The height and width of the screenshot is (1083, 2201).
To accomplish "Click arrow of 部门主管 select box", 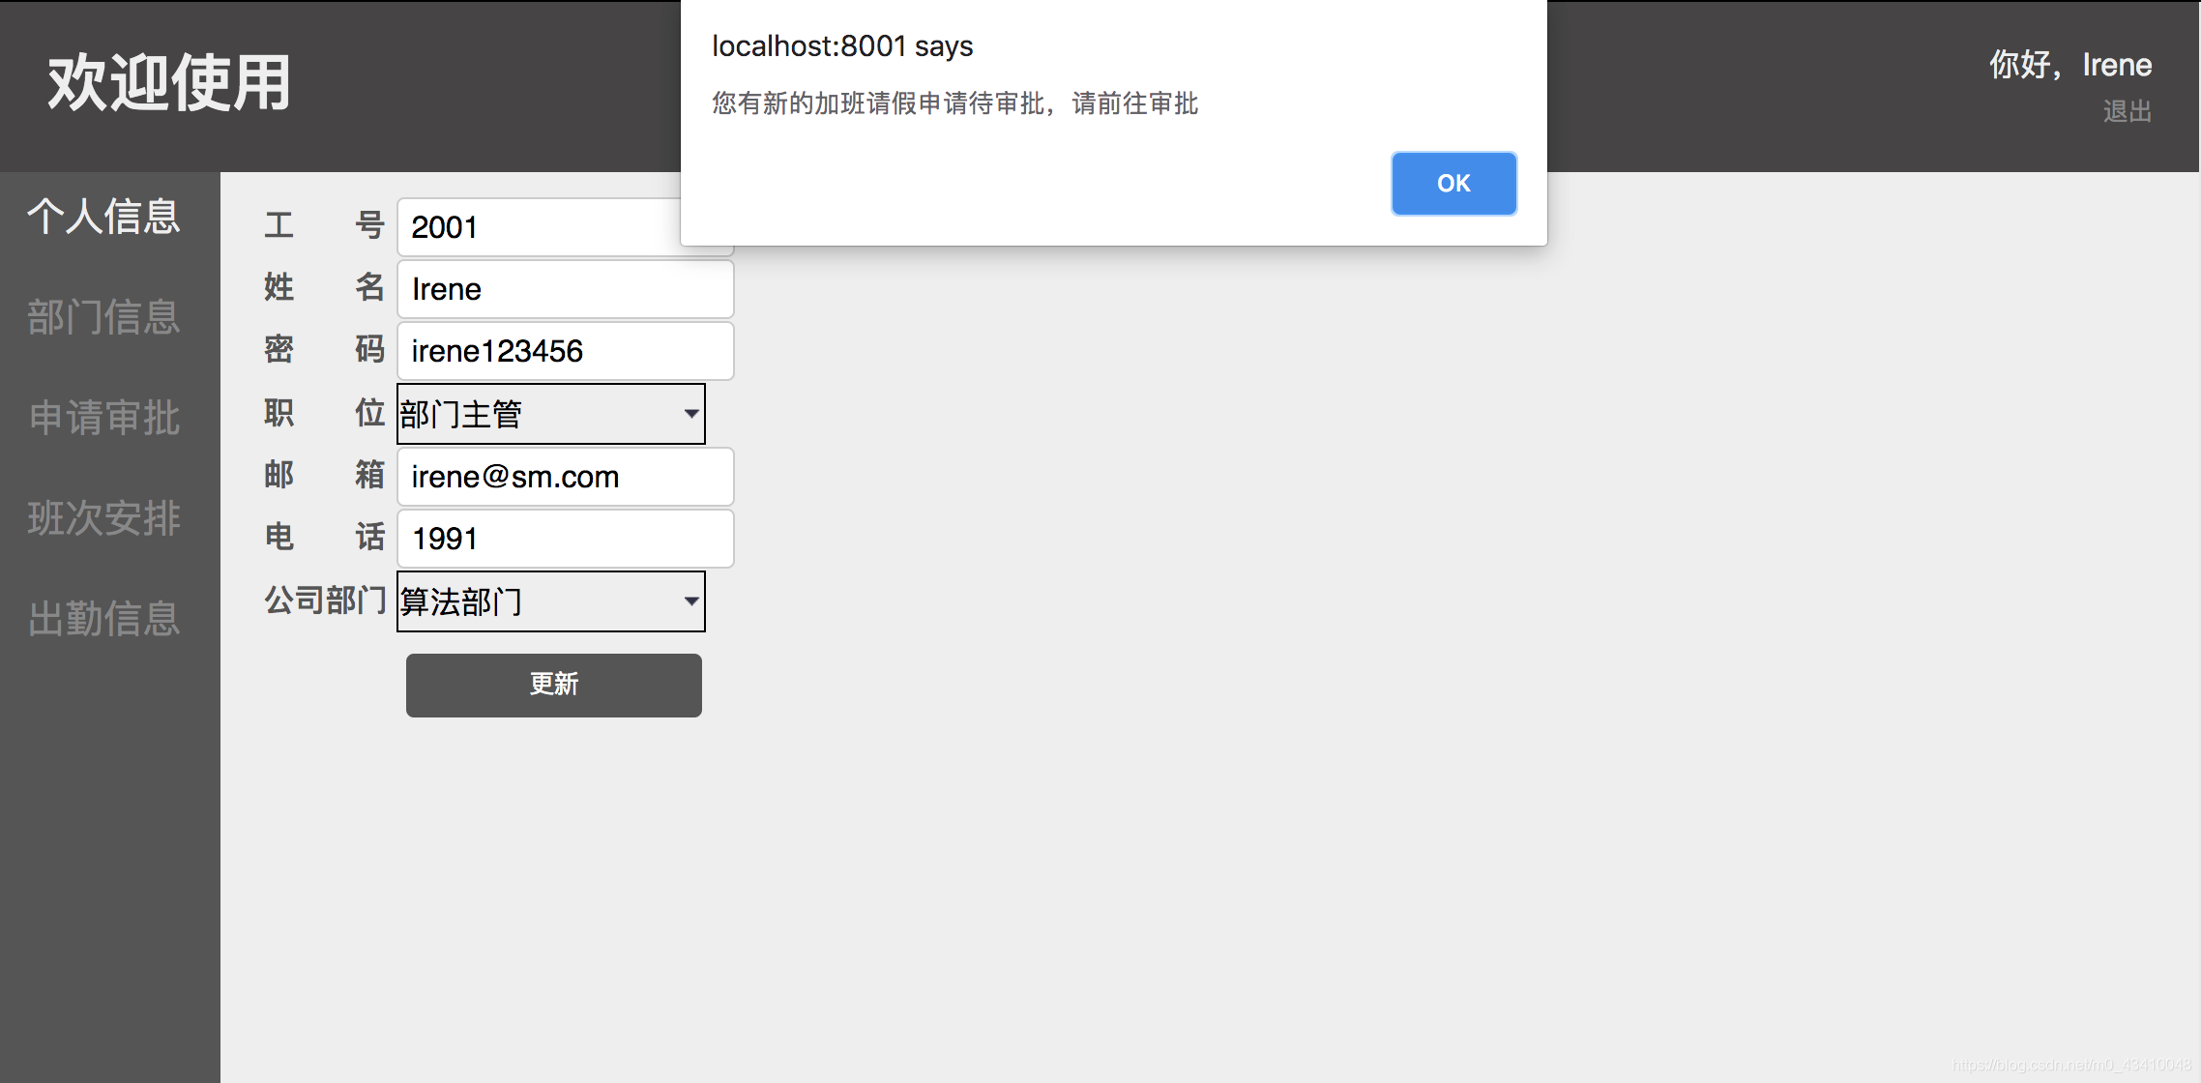I will (690, 414).
